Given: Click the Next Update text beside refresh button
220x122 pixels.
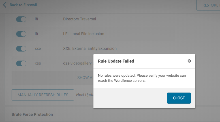Looking at the screenshot, I should tap(85, 95).
